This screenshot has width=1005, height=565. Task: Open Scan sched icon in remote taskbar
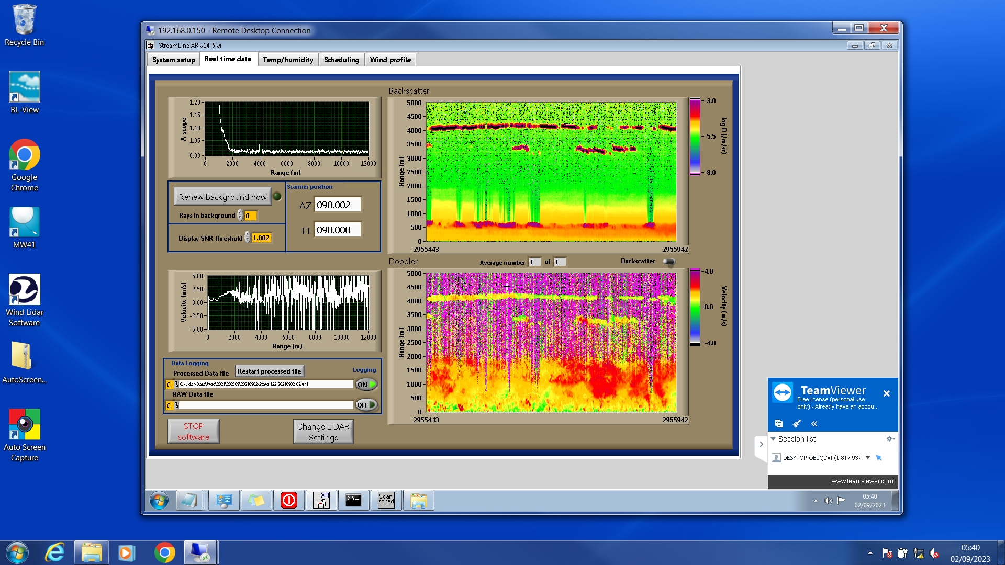[386, 501]
